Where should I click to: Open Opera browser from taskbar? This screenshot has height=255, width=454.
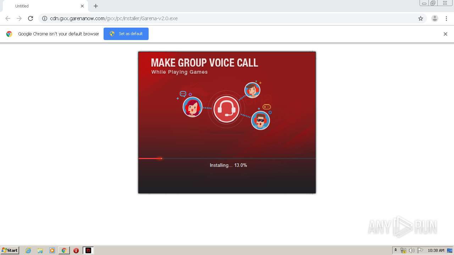pos(76,250)
